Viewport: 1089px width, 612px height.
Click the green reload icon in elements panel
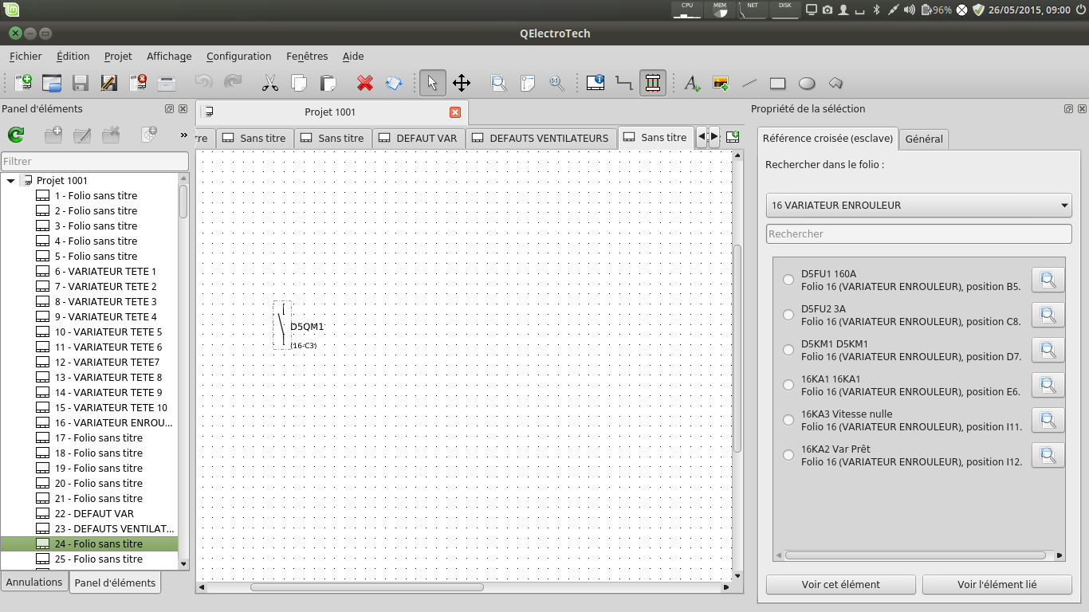pyautogui.click(x=15, y=135)
